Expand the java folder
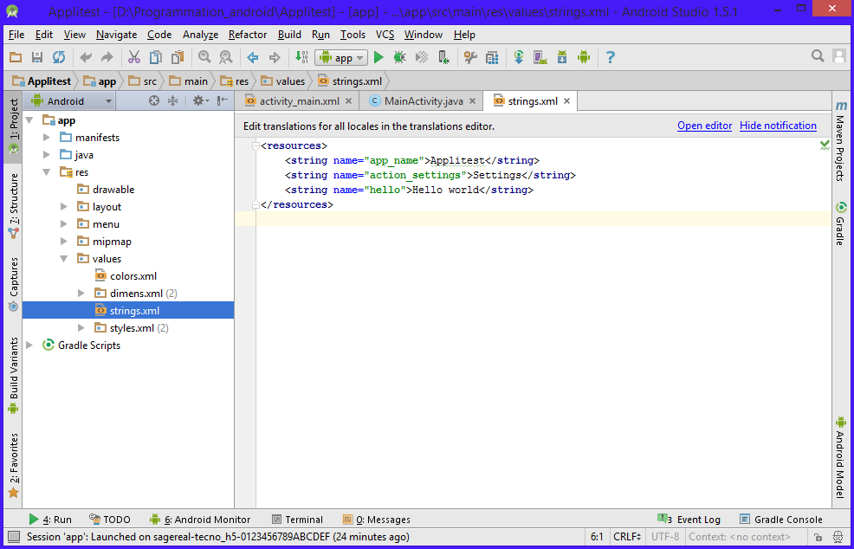This screenshot has height=549, width=854. (x=47, y=155)
